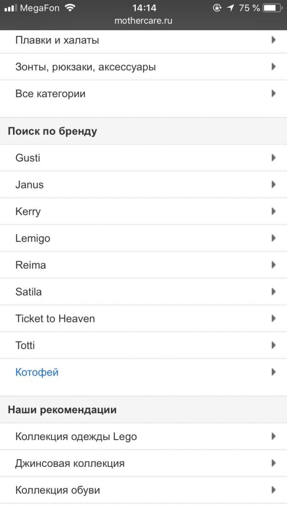Open the Lemigo brand page
Image resolution: width=287 pixels, height=510 pixels.
[33, 238]
